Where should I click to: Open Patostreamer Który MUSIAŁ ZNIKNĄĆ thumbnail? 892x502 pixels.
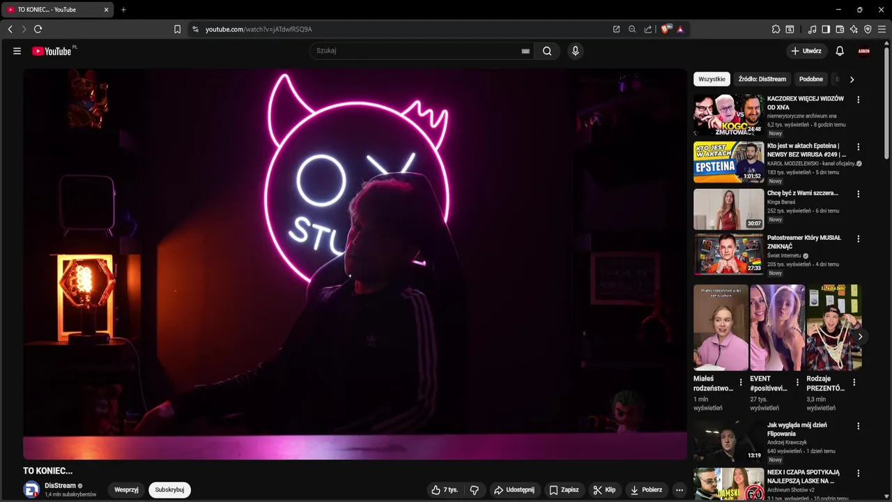coord(728,254)
